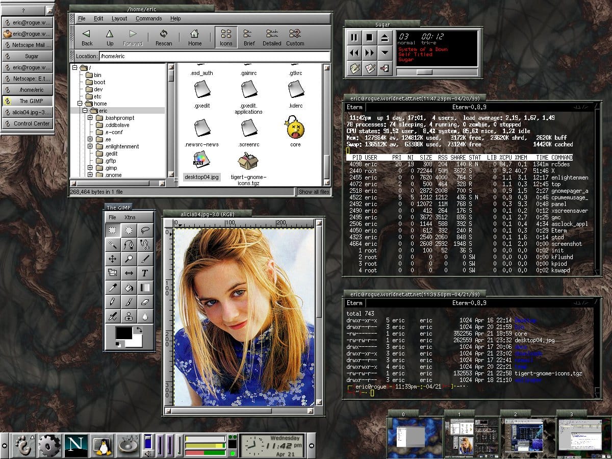Select the Paintbrush tool in GIMP
Screen dimensions: 612x459
129,302
